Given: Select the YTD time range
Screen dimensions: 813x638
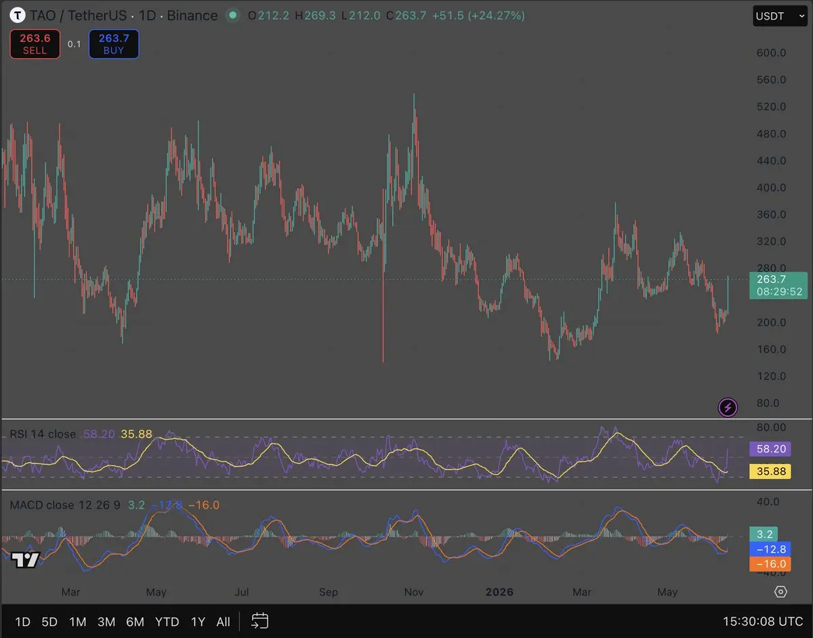Looking at the screenshot, I should click(167, 621).
